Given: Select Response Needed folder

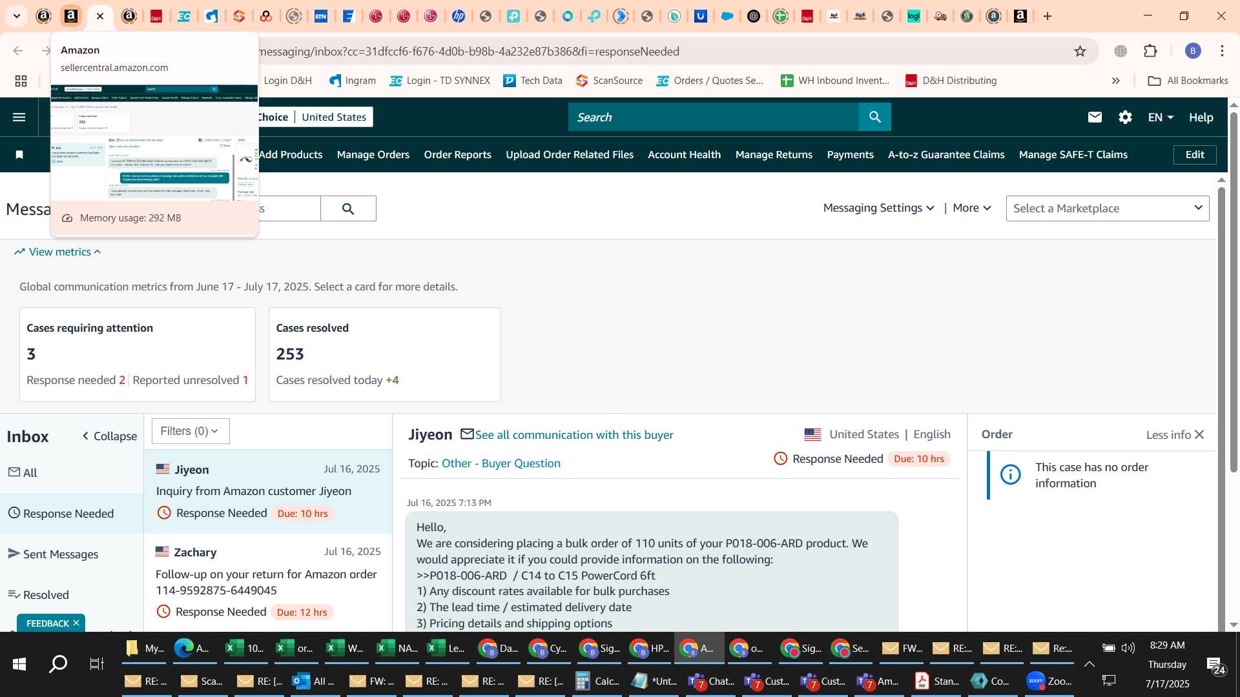Looking at the screenshot, I should coord(72,514).
